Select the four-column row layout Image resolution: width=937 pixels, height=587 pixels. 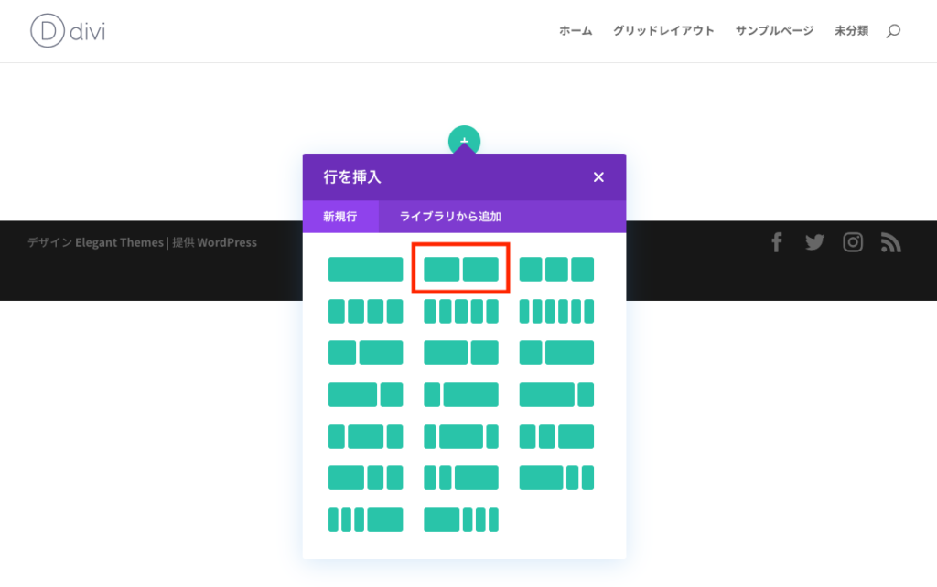coord(366,311)
